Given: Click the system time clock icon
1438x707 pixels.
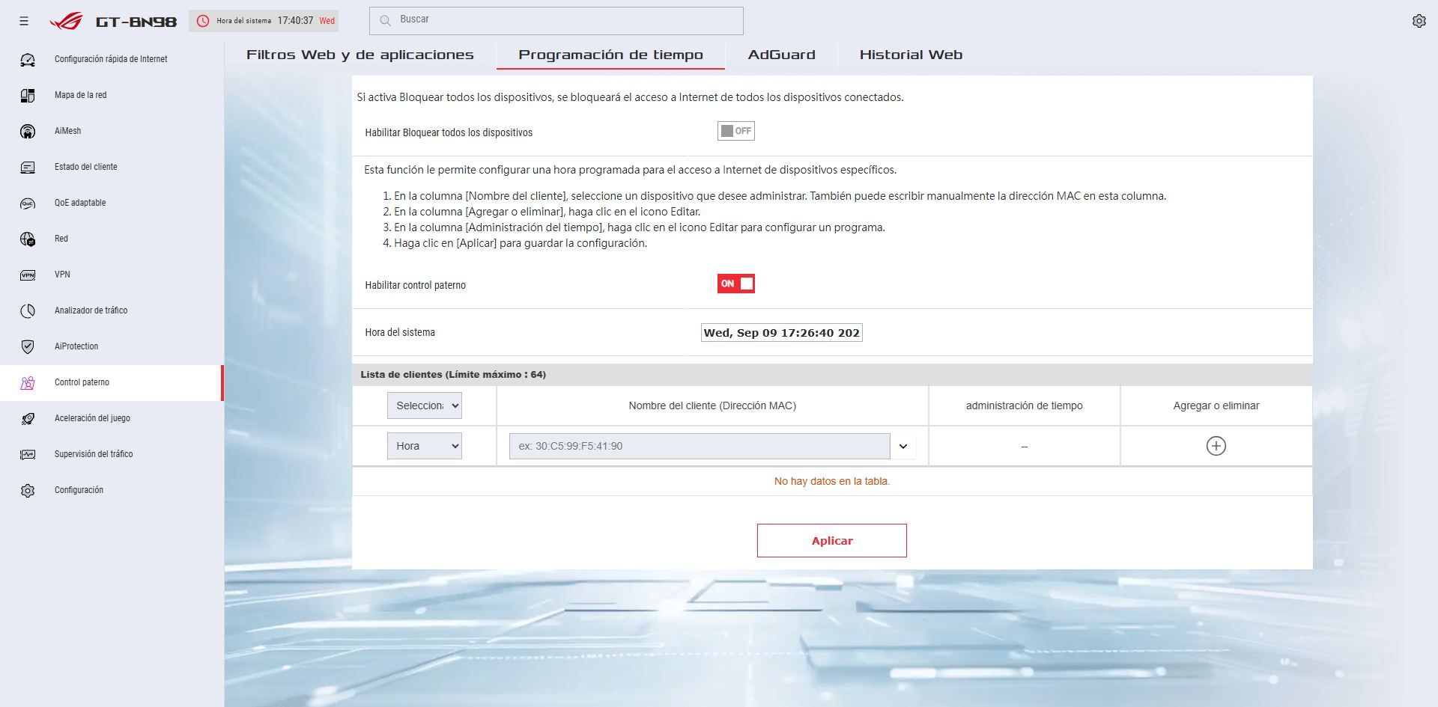Looking at the screenshot, I should point(203,21).
